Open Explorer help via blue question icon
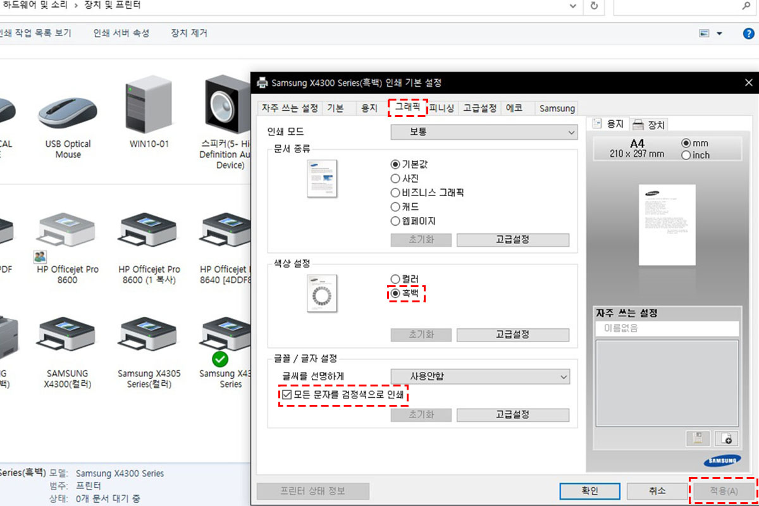Image resolution: width=759 pixels, height=506 pixels. (x=748, y=33)
